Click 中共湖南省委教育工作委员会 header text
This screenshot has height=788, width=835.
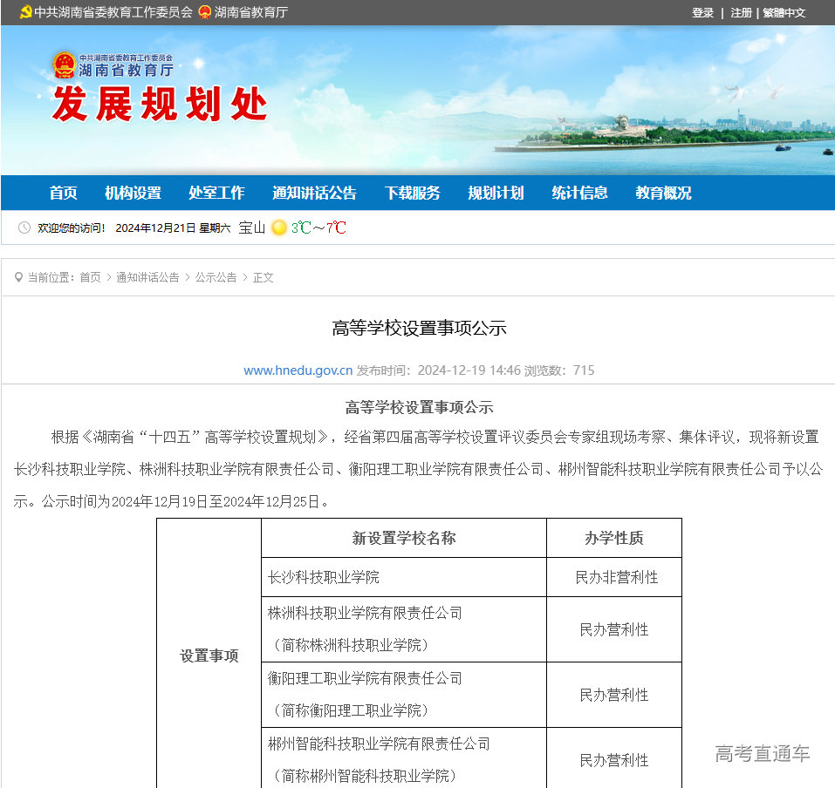pyautogui.click(x=113, y=12)
